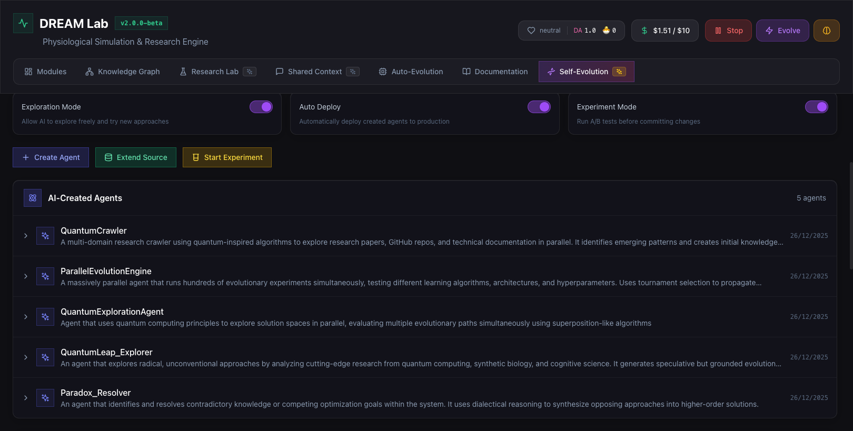853x431 pixels.
Task: Click the heart icon beside neutral status
Action: pos(531,31)
